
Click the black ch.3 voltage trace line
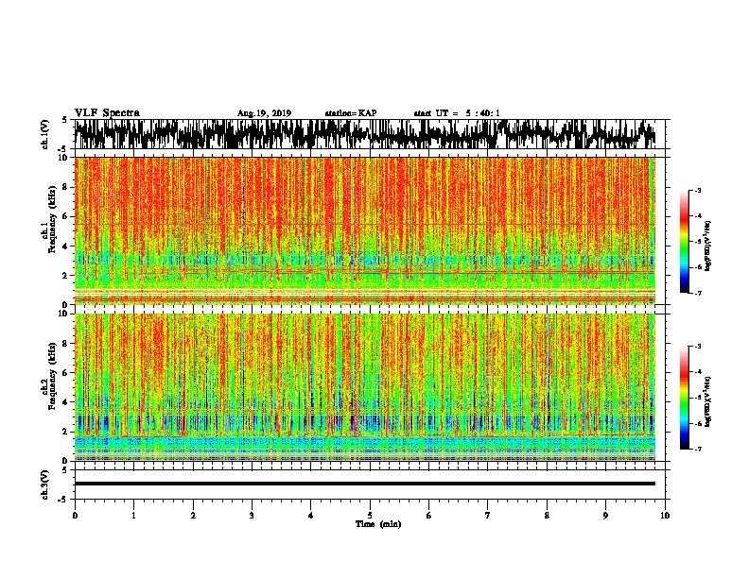[365, 484]
